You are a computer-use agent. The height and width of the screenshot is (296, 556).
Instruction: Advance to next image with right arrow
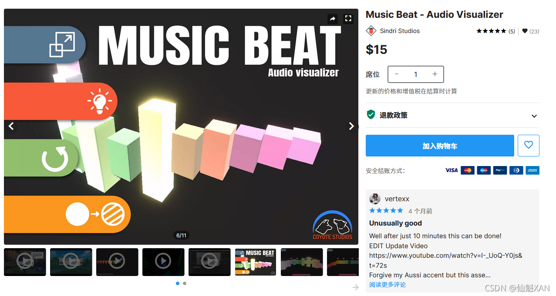[351, 126]
